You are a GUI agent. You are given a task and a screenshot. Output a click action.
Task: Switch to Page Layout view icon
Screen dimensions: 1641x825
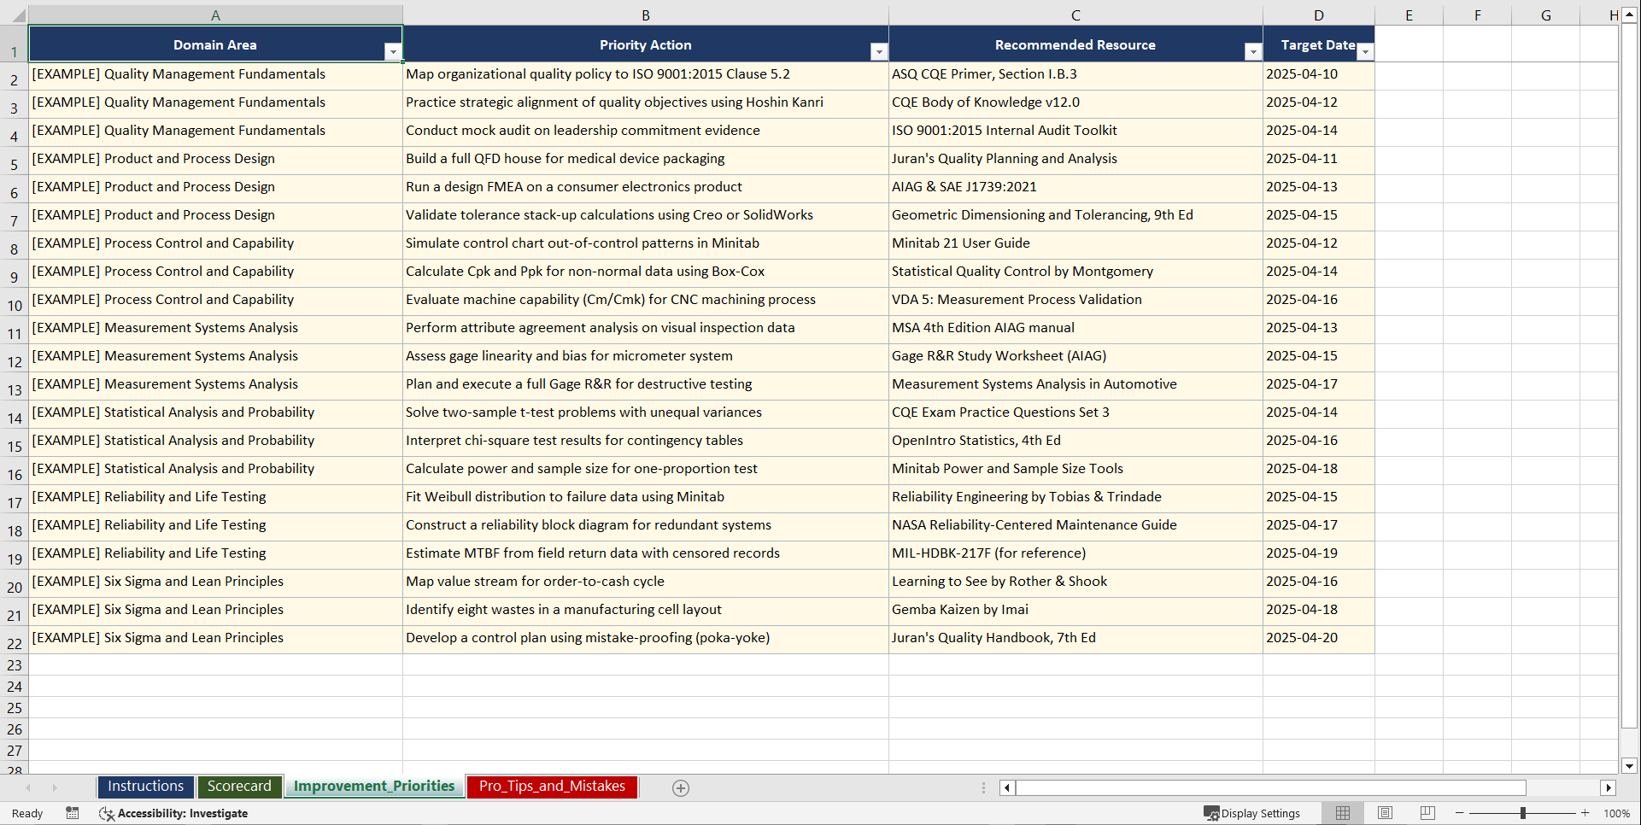point(1385,813)
